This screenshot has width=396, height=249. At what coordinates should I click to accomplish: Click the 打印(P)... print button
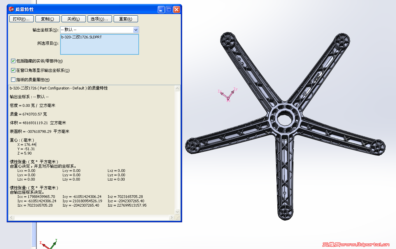click(21, 19)
